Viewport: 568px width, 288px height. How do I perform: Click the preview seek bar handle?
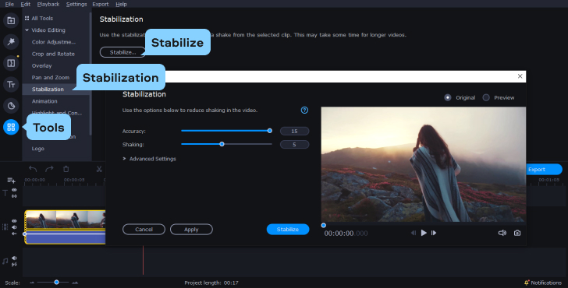tap(324, 225)
